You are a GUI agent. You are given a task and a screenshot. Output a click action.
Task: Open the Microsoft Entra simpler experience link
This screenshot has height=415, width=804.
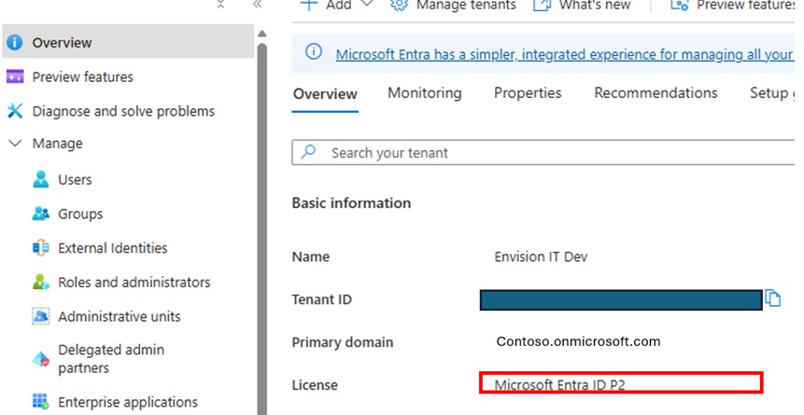(565, 54)
